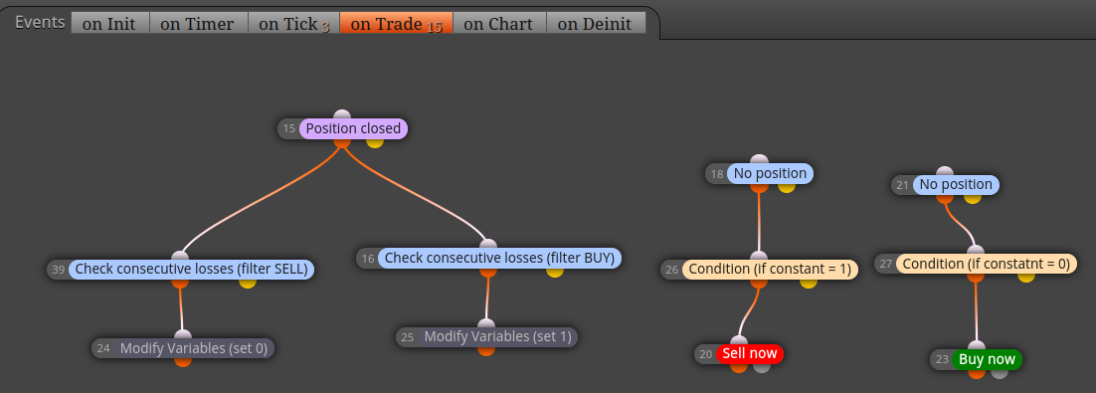
Task: Click orange output connector of No position 18
Action: point(759,187)
